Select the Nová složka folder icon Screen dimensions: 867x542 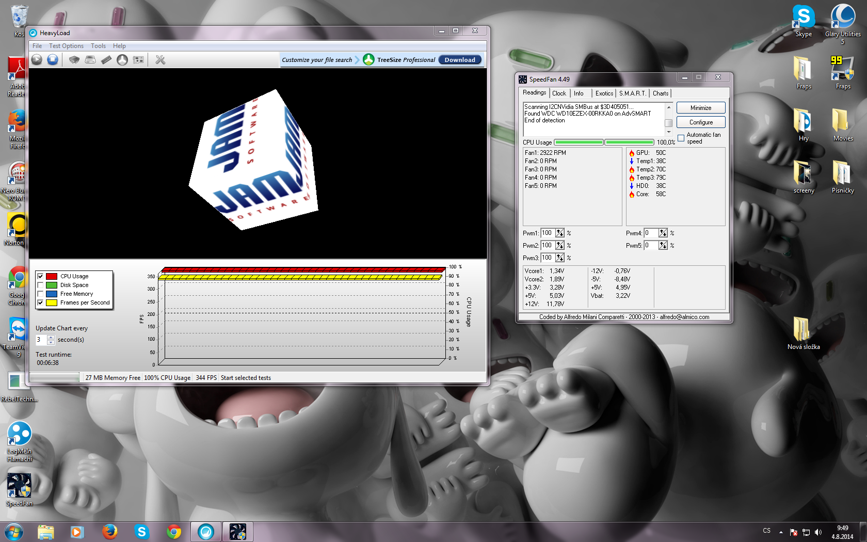[x=804, y=333]
